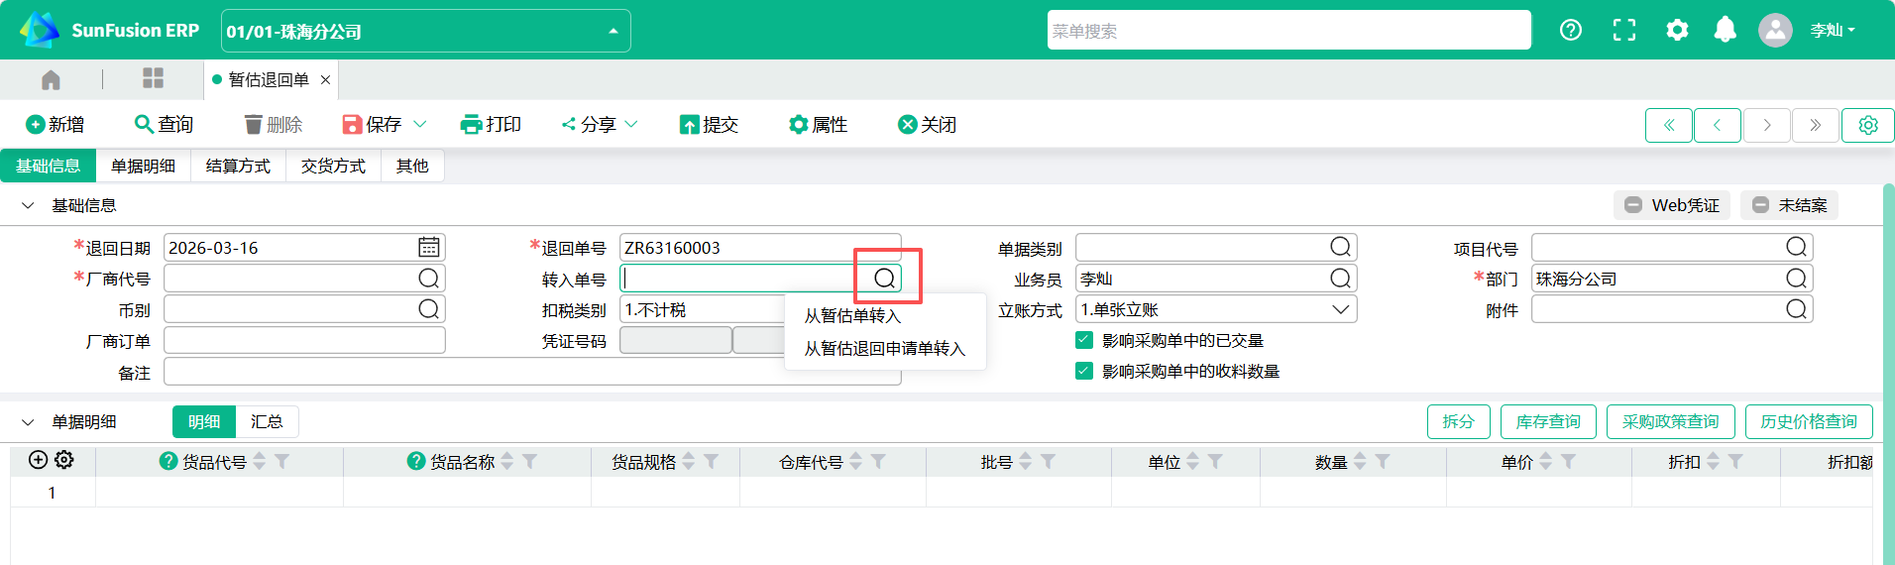This screenshot has height=565, width=1895.
Task: Switch detail view to 汇总
Action: click(x=266, y=422)
